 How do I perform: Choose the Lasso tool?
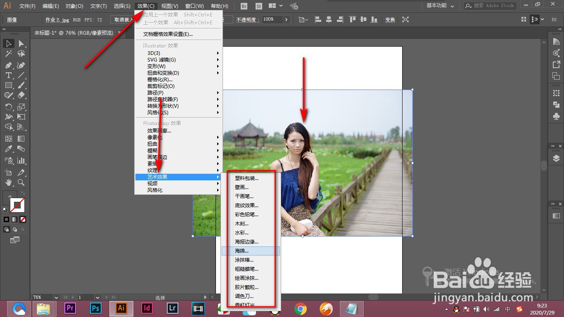tap(21, 54)
